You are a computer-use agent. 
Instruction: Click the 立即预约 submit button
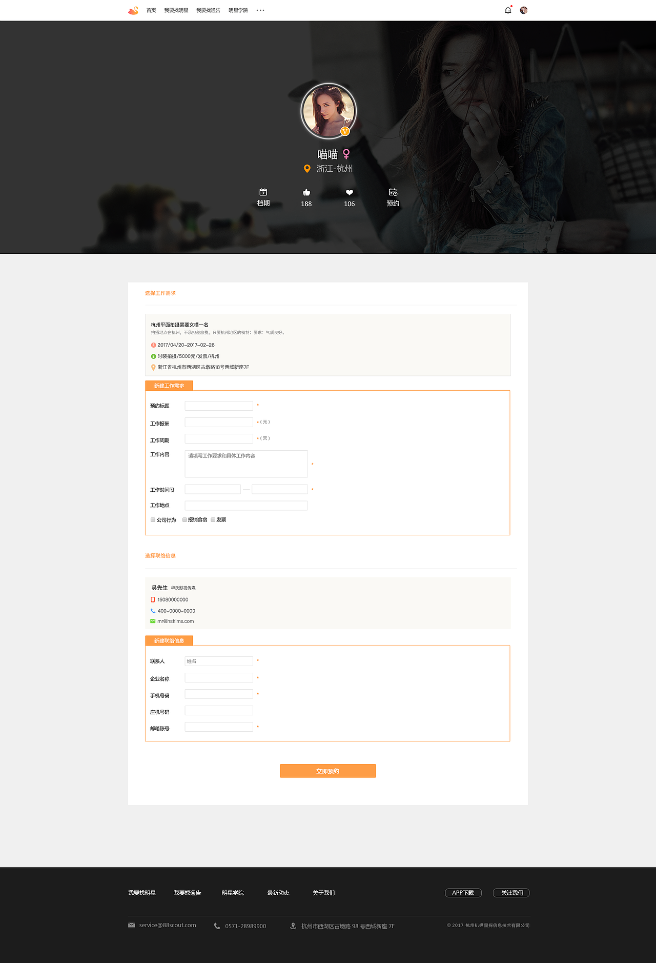click(x=328, y=771)
